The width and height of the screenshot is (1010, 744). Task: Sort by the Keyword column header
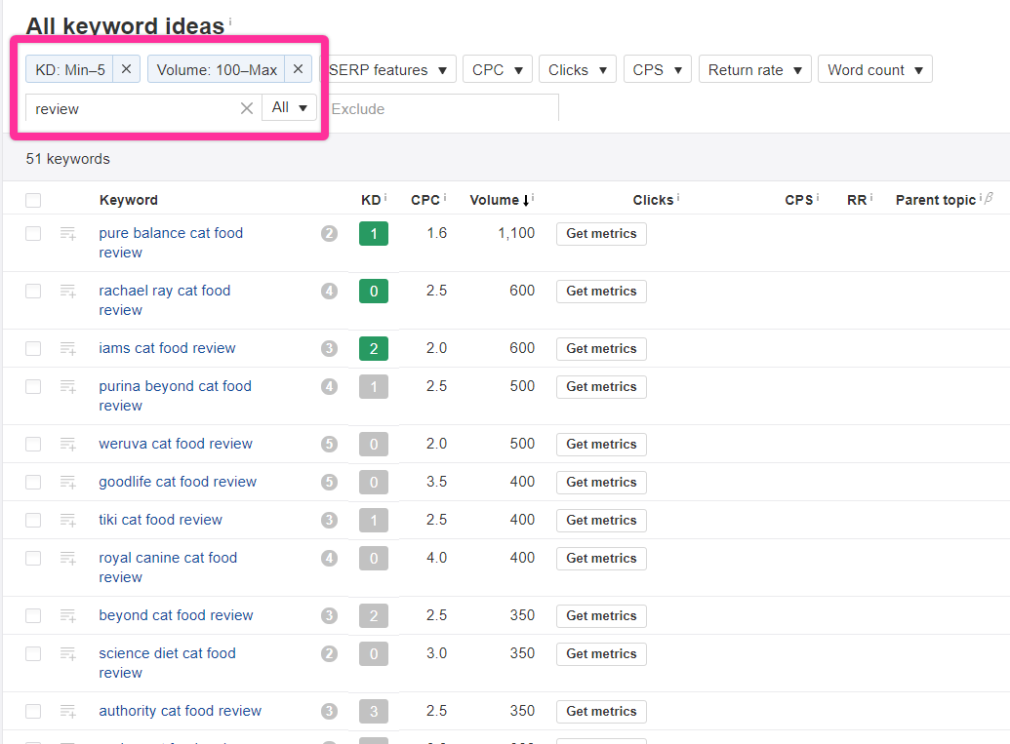tap(128, 200)
